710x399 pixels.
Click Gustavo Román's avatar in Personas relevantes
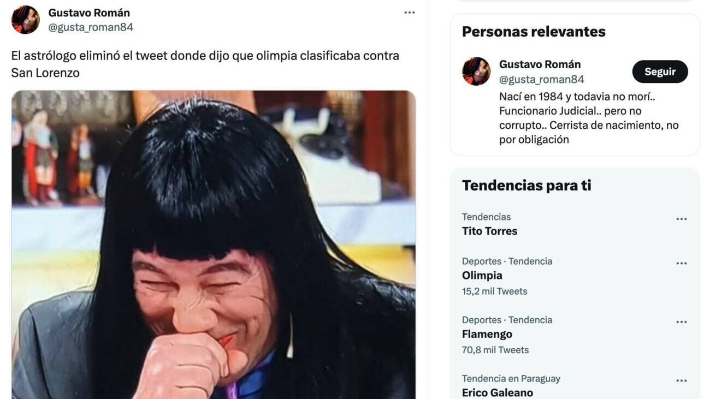pyautogui.click(x=476, y=71)
